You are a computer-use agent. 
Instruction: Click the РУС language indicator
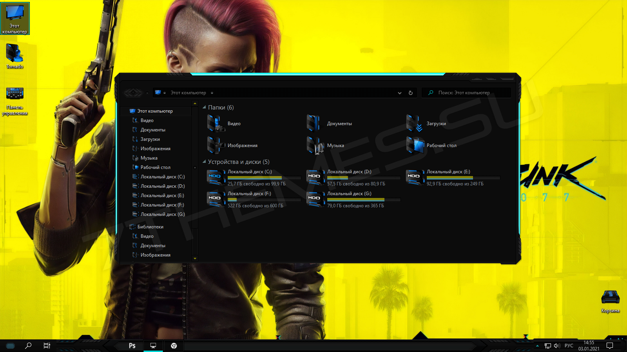click(x=569, y=346)
